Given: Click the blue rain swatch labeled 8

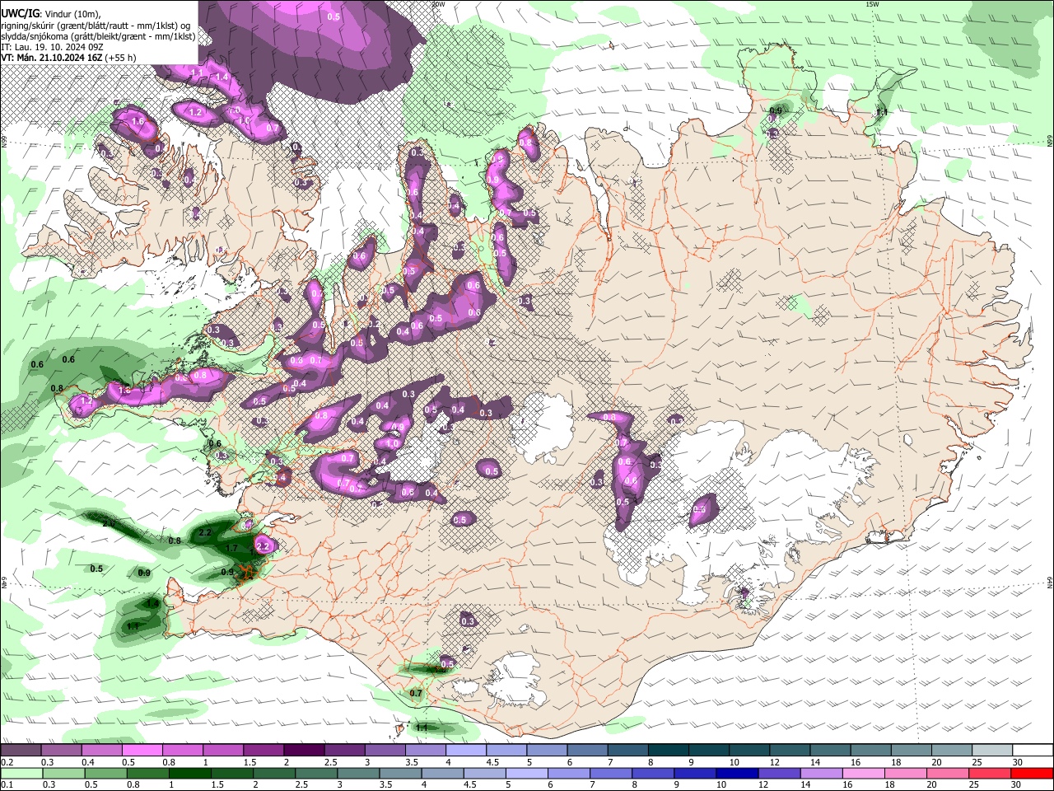Looking at the screenshot, I should click(651, 773).
